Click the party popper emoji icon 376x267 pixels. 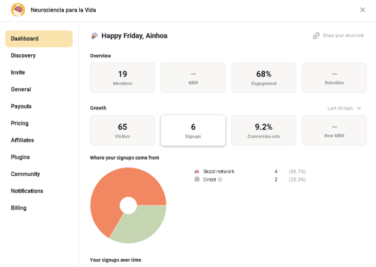tap(95, 35)
